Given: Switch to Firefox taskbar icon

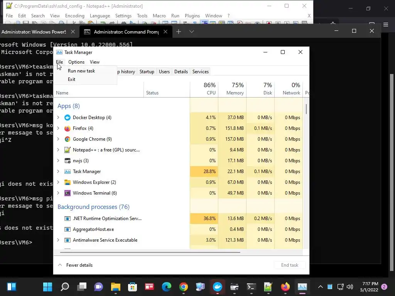Looking at the screenshot, I should (285, 287).
